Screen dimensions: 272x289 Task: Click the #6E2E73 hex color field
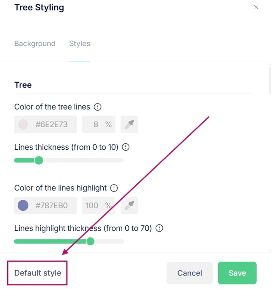pos(51,124)
